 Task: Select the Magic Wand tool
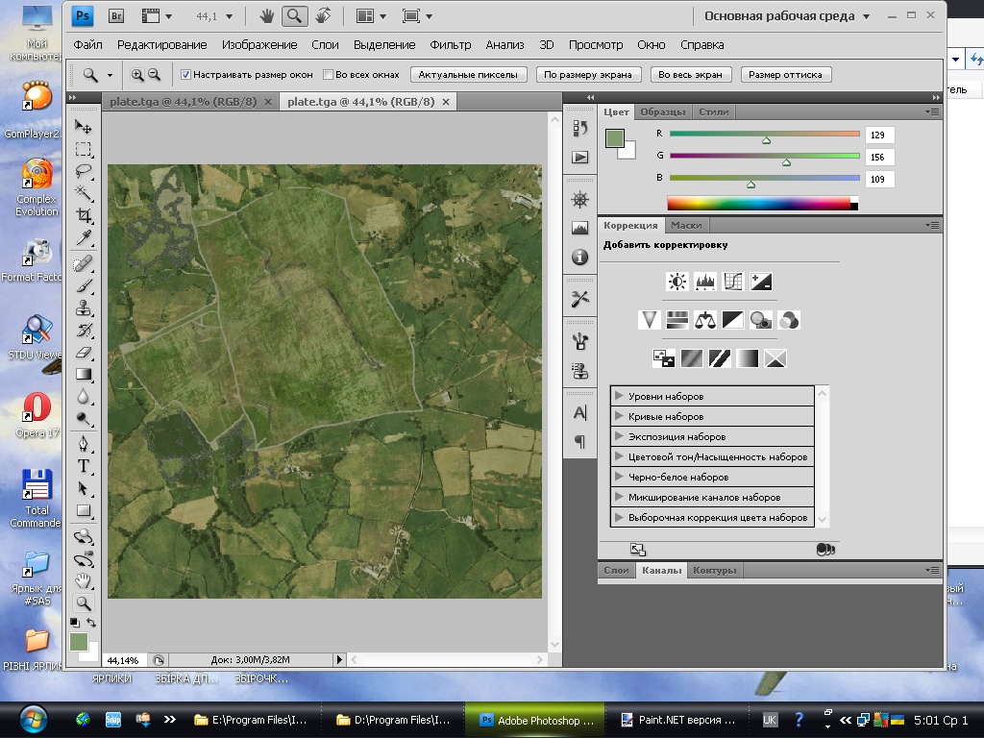(x=84, y=194)
